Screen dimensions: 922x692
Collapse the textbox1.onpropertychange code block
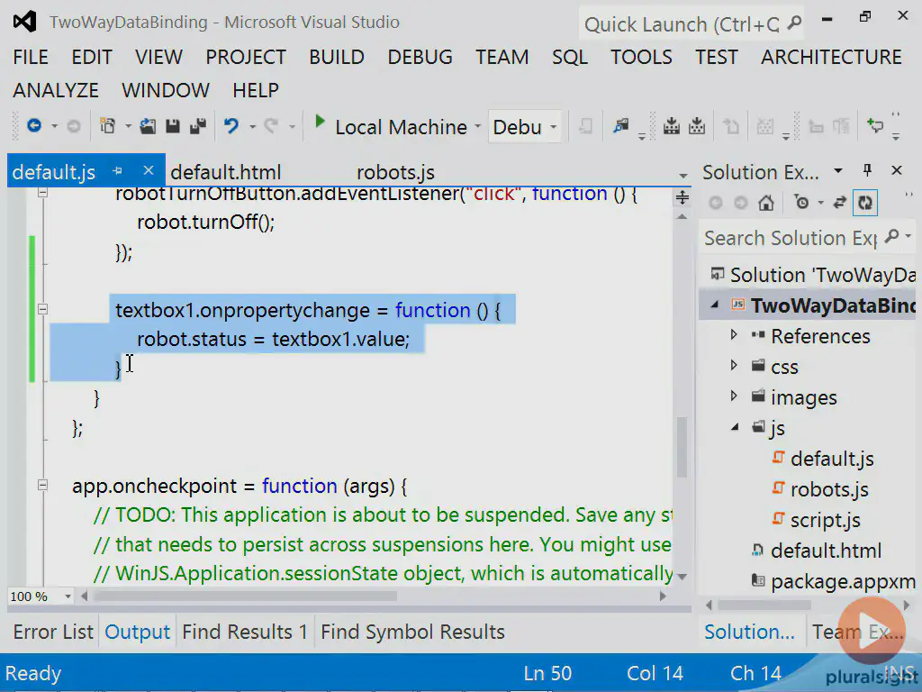point(42,310)
